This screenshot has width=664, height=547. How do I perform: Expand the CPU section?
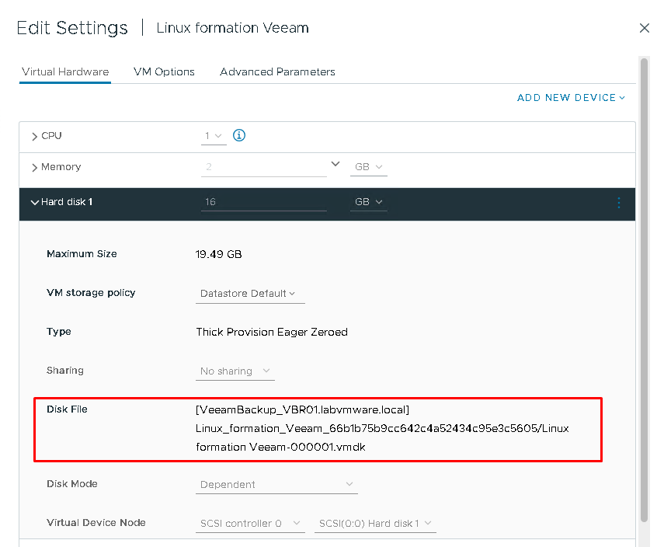click(x=35, y=137)
